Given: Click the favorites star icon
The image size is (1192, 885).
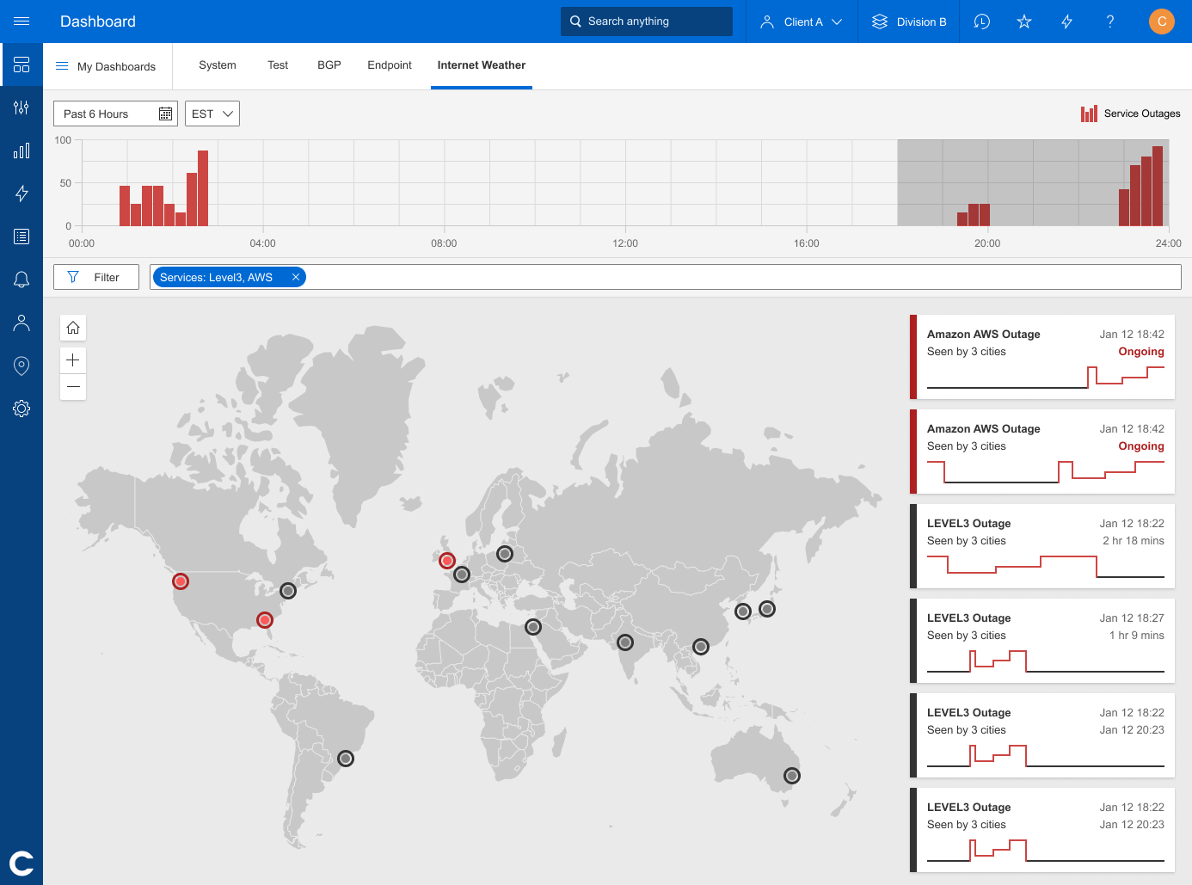Looking at the screenshot, I should point(1023,22).
